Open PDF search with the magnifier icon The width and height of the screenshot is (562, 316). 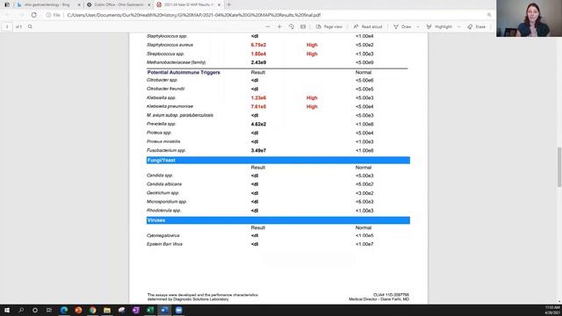(x=30, y=26)
